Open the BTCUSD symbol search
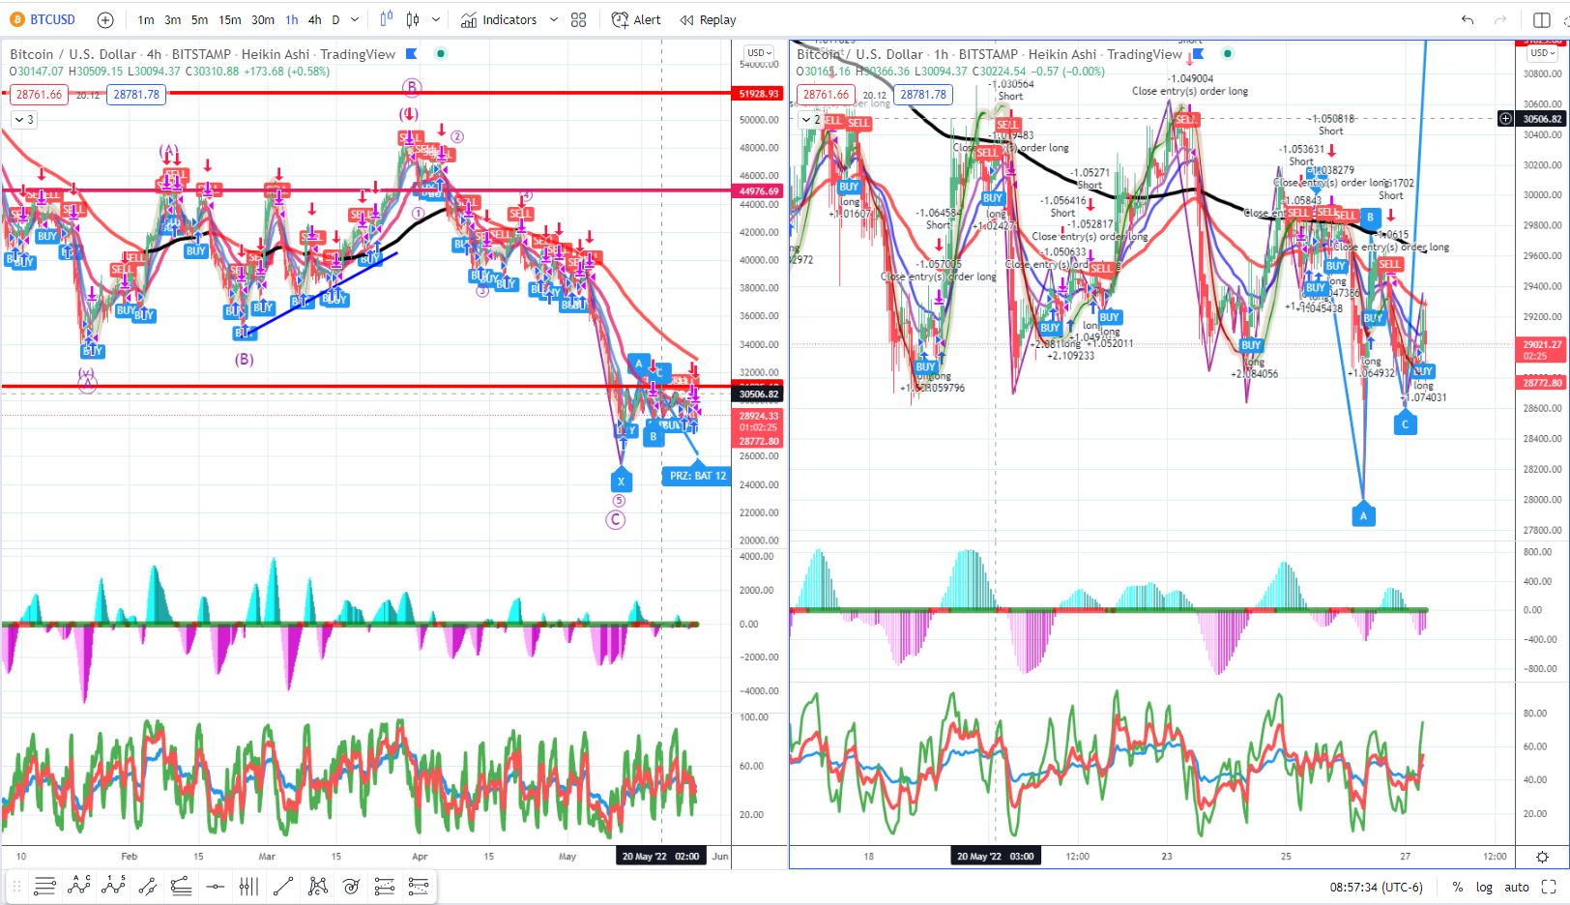Viewport: 1570px width, 905px height. 43,19
